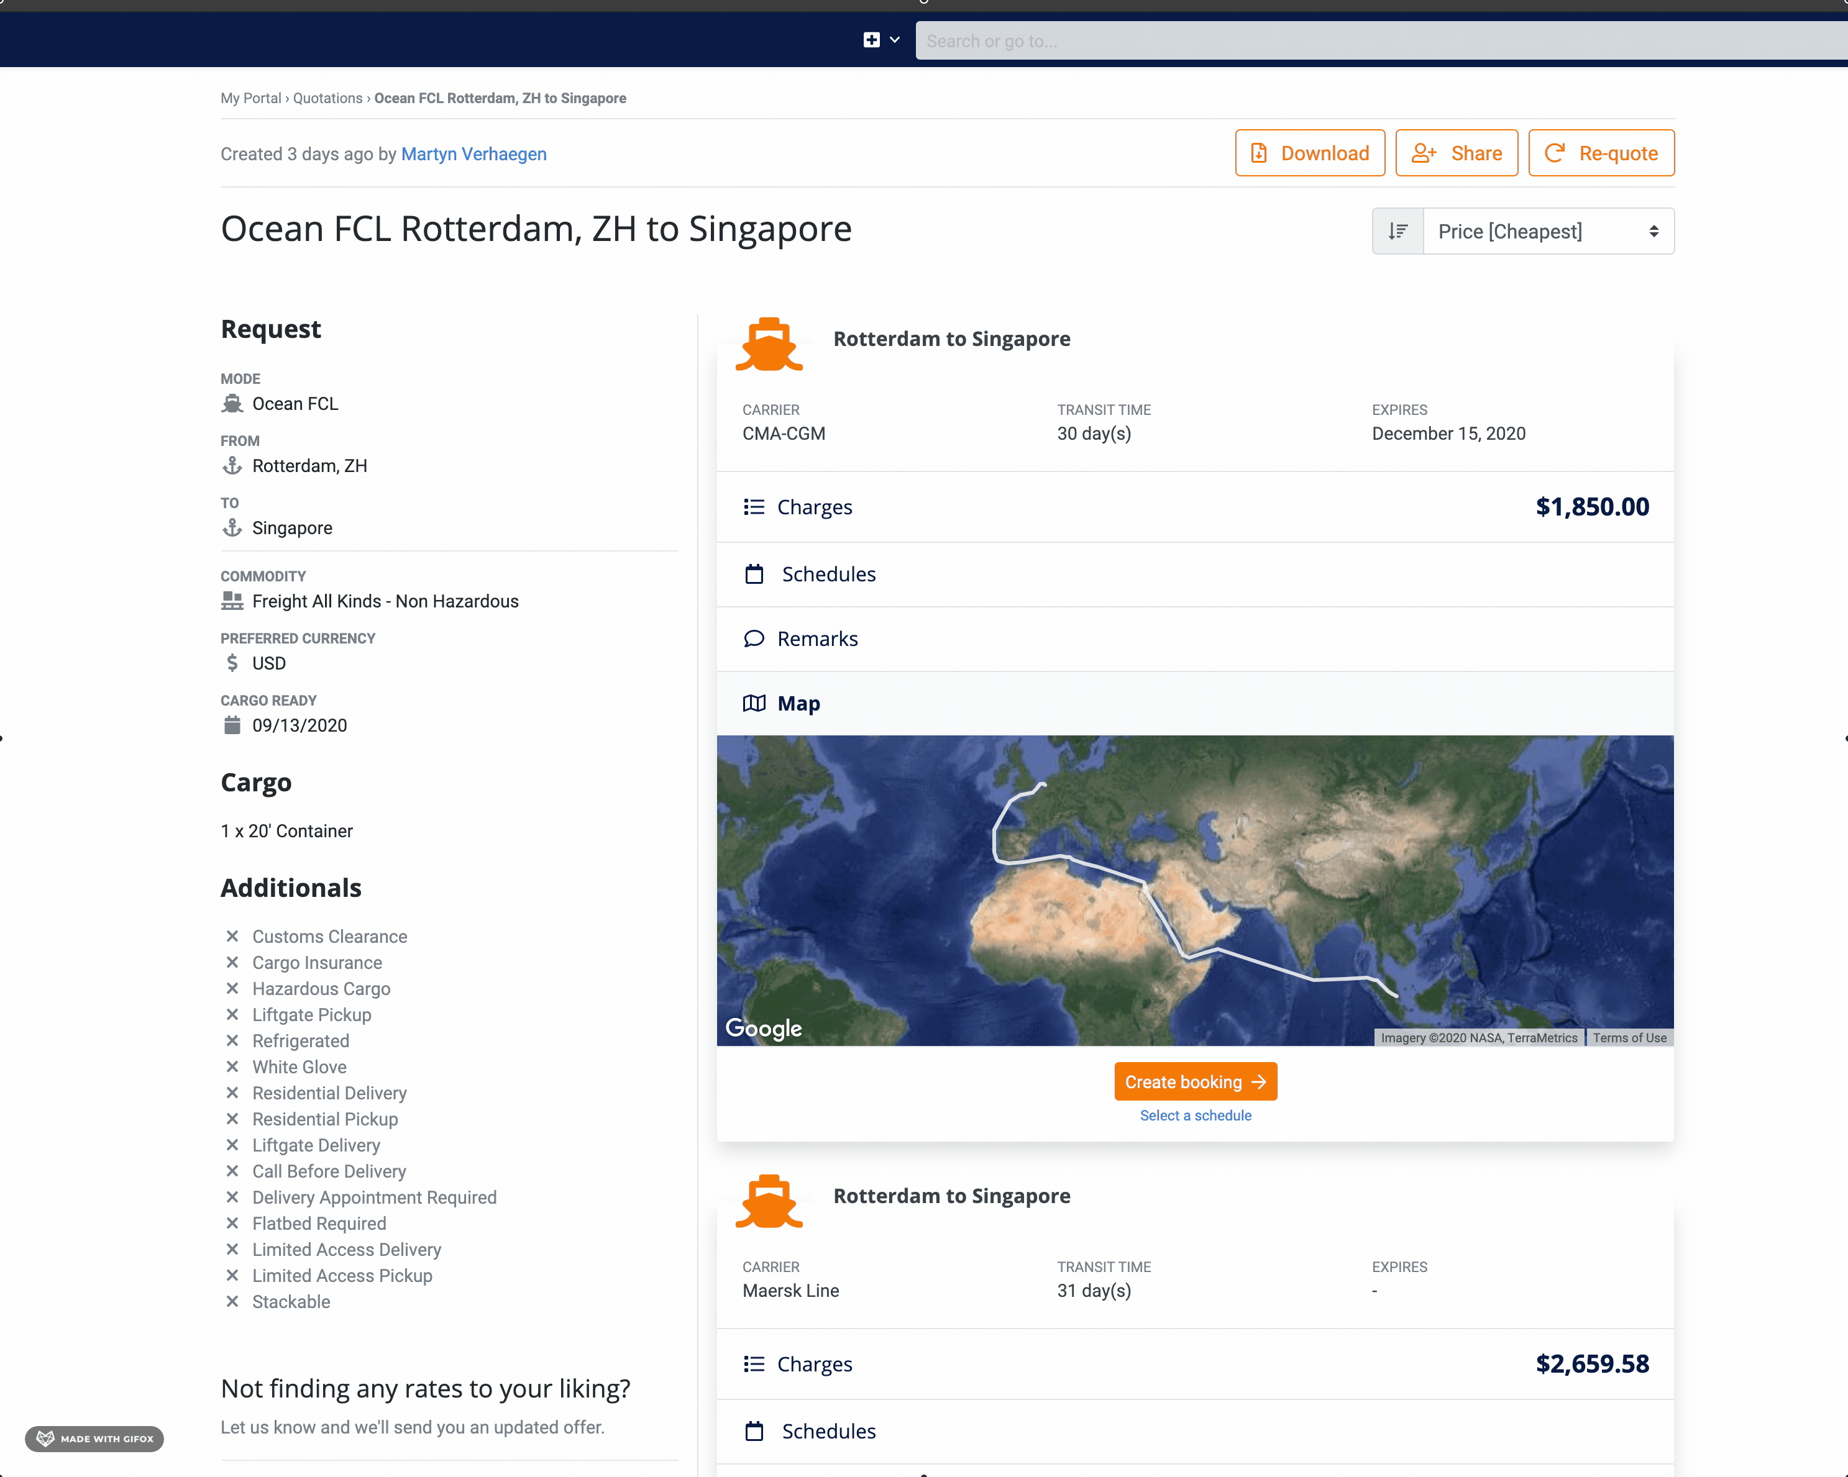
Task: Click the Google logo on the map
Action: click(763, 1028)
